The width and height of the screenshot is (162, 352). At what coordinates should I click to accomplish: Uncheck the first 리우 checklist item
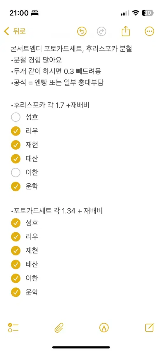point(16,131)
